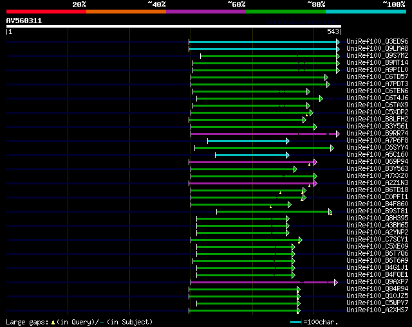Click the green ~80% identity color segment
The width and height of the screenshot is (412, 327).
coord(286,12)
